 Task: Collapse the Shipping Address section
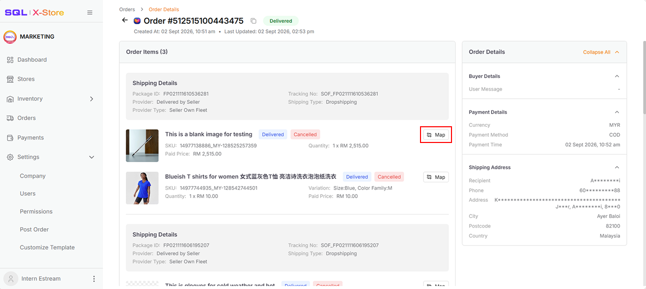[617, 167]
